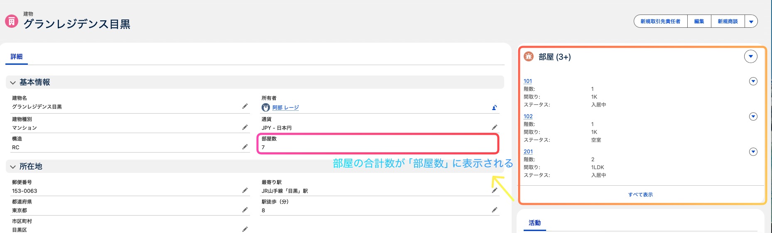Open row actions menu for room 201

coord(753,152)
